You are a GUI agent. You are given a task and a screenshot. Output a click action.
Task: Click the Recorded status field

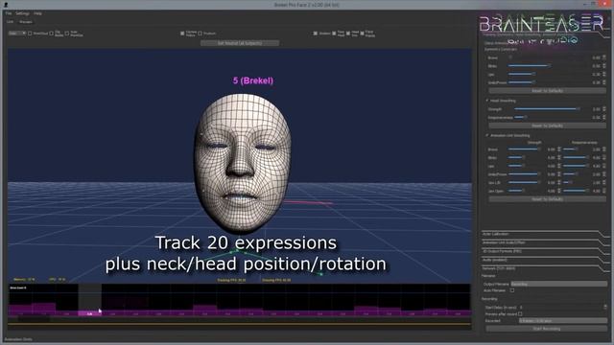pyautogui.click(x=563, y=321)
